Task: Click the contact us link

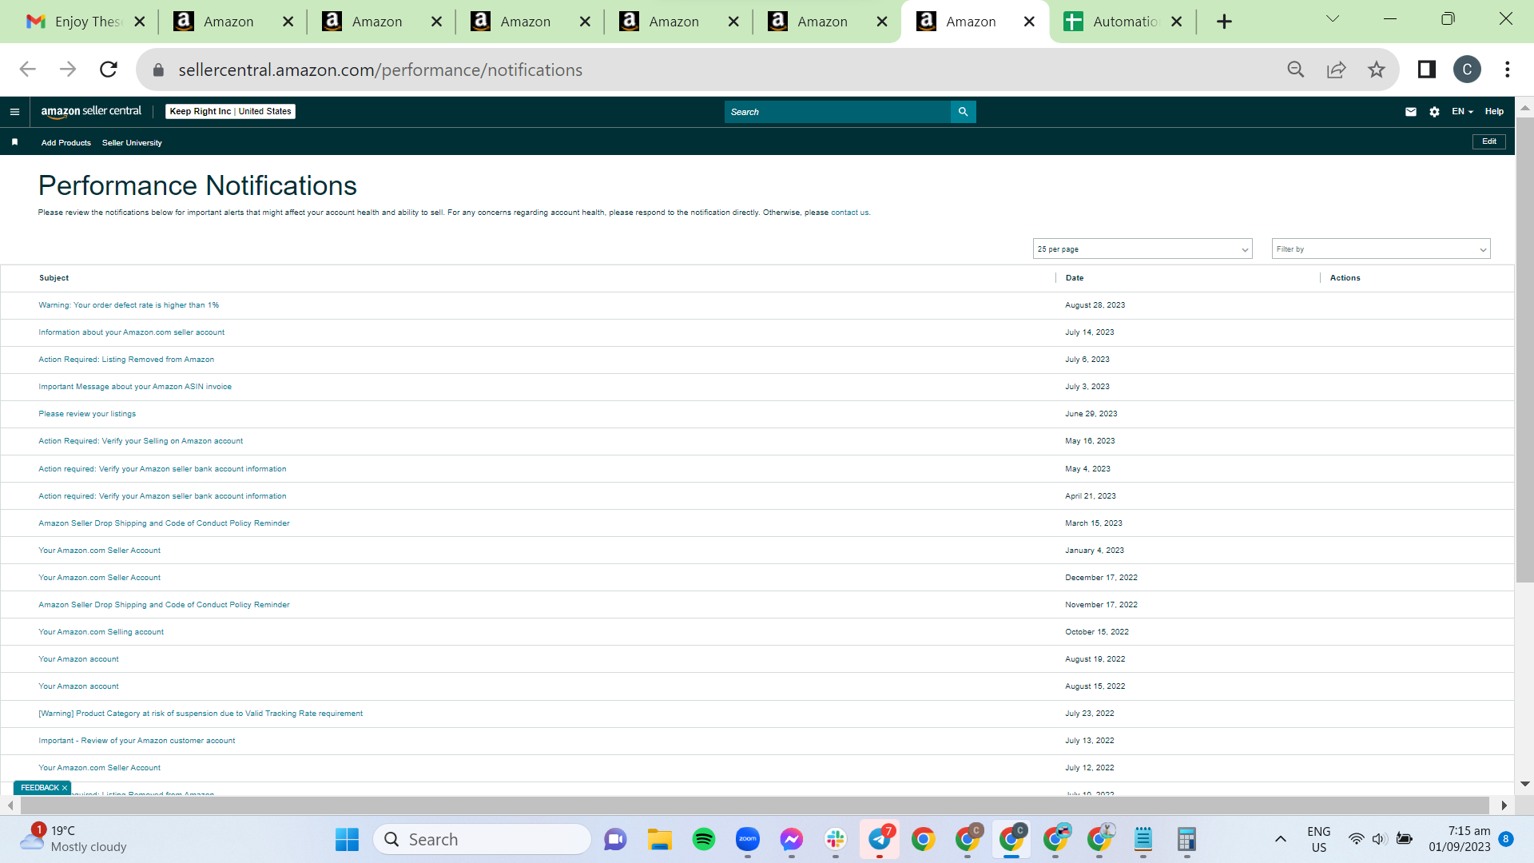Action: coord(849,213)
